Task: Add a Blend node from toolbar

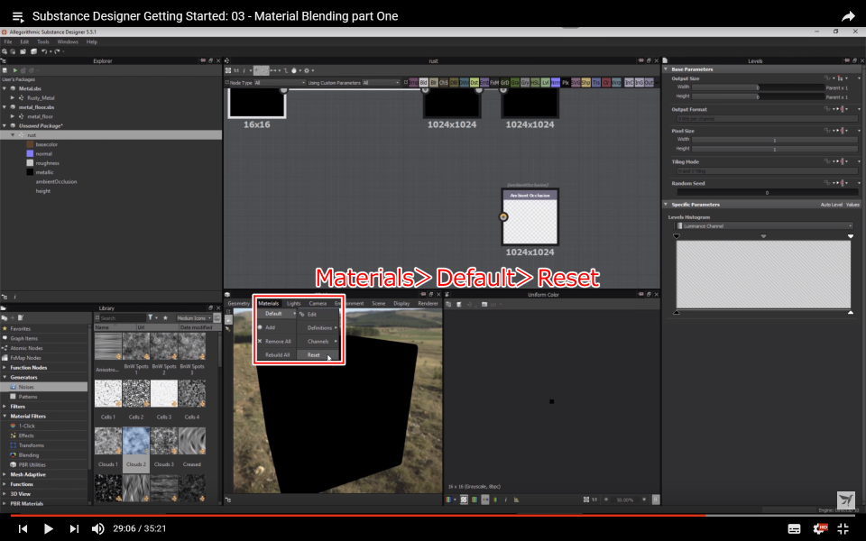Action: coord(424,83)
